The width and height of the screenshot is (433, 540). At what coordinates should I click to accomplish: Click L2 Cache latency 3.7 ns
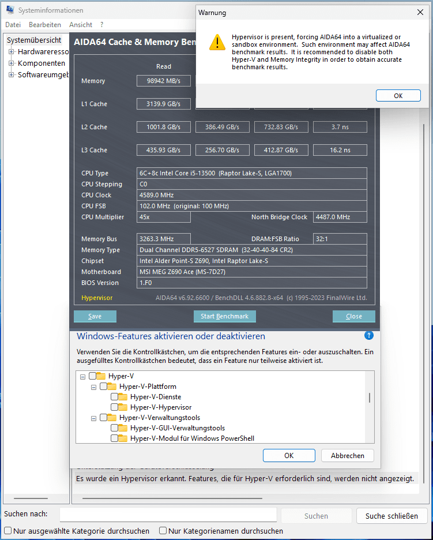[x=340, y=127]
